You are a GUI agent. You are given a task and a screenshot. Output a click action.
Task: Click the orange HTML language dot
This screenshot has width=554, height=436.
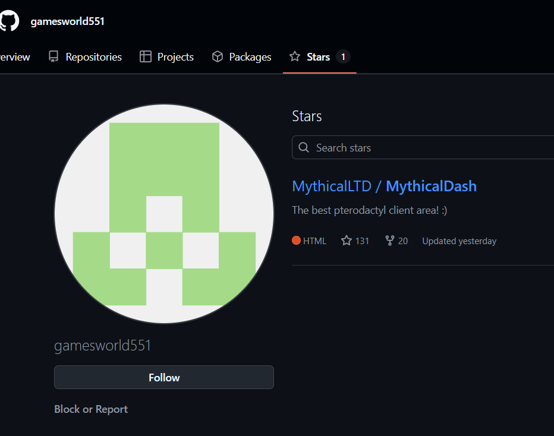(x=297, y=241)
